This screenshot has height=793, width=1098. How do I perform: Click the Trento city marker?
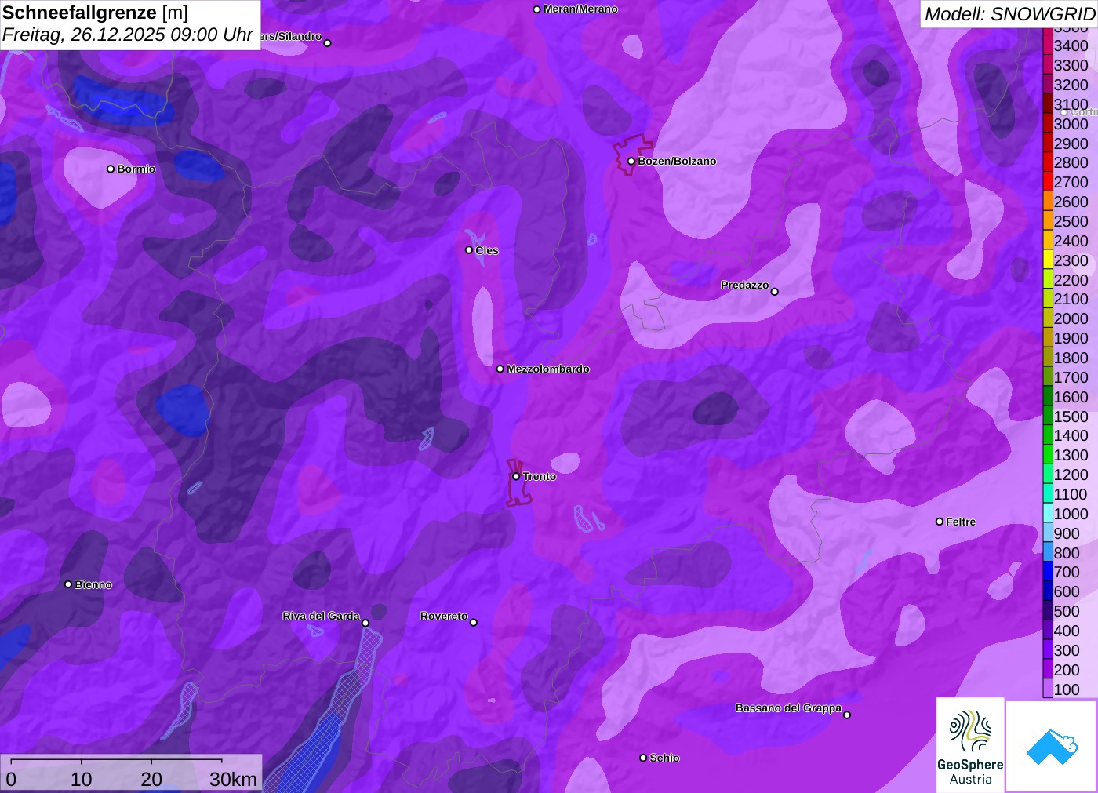pos(516,476)
